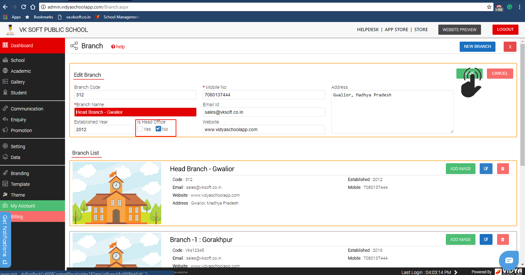This screenshot has height=275, width=525.
Task: Reload the page with the refresh icon
Action: 24,7
